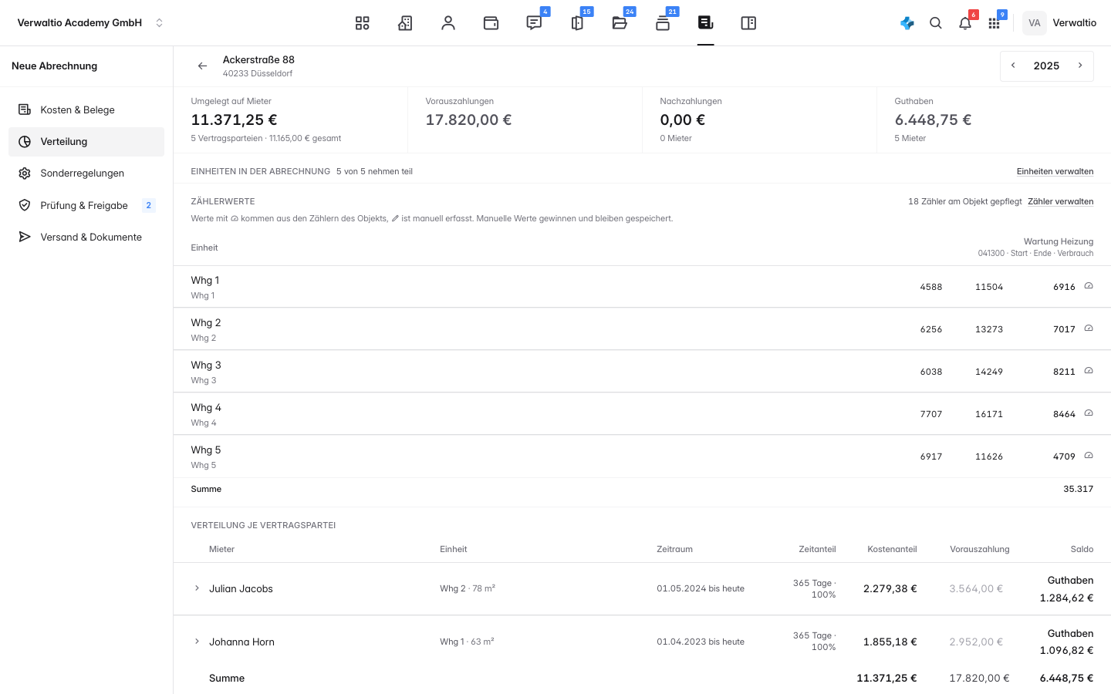Click the Whg 2 unit row label

click(206, 322)
